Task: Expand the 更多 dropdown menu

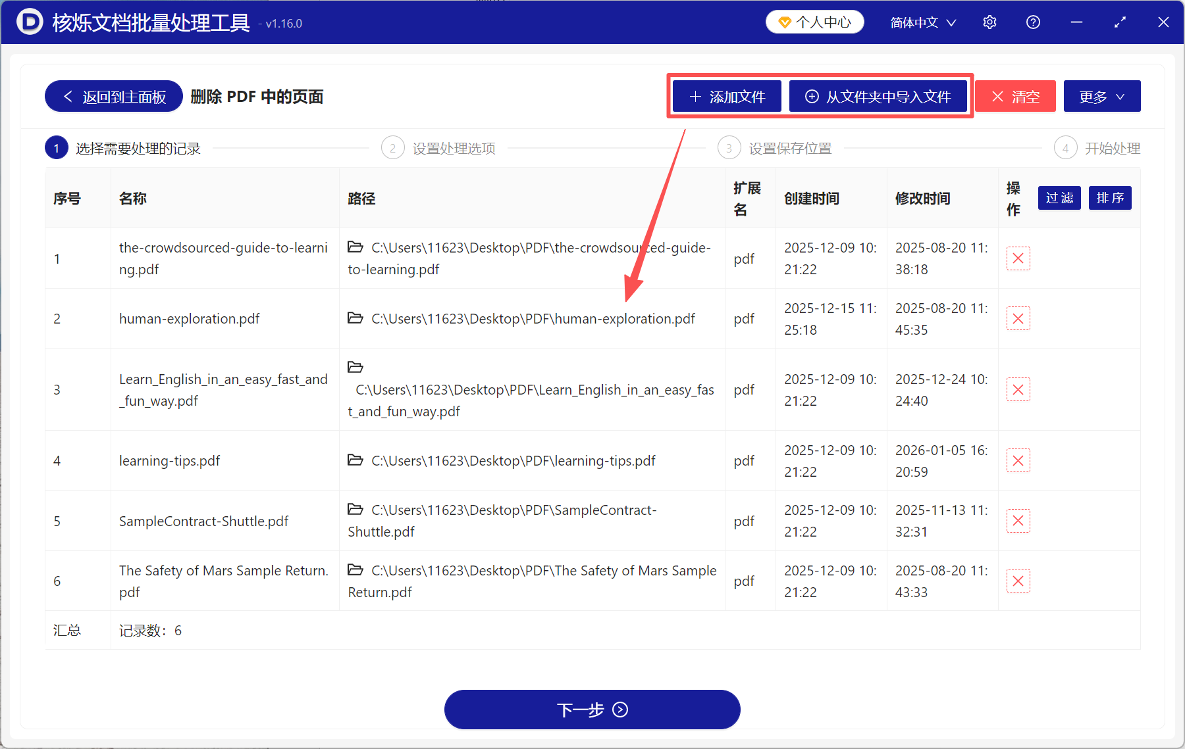Action: (1101, 96)
